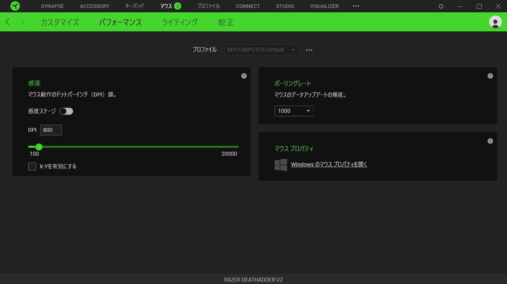Go to the CONNECT tab
Screen dimensions: 507x284
[248, 6]
